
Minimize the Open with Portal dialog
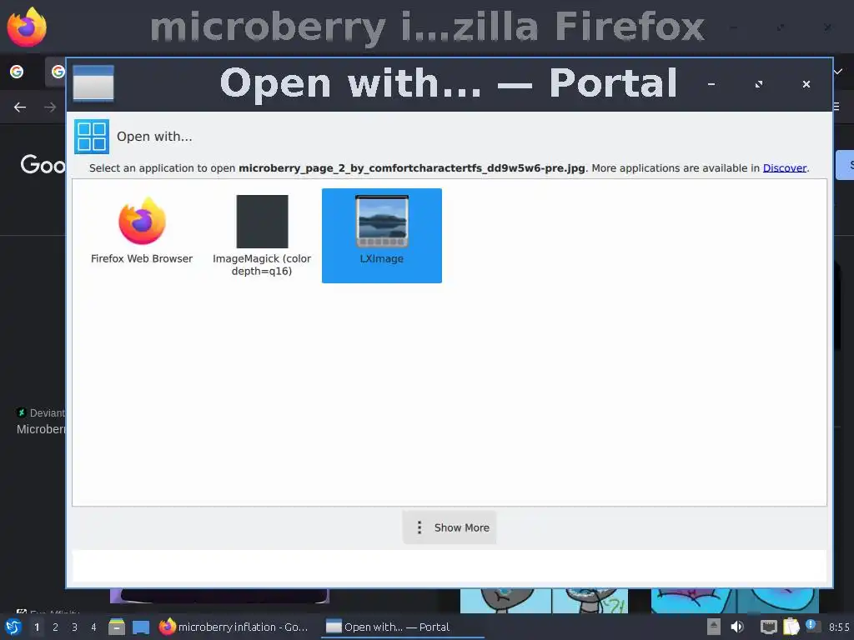click(711, 84)
